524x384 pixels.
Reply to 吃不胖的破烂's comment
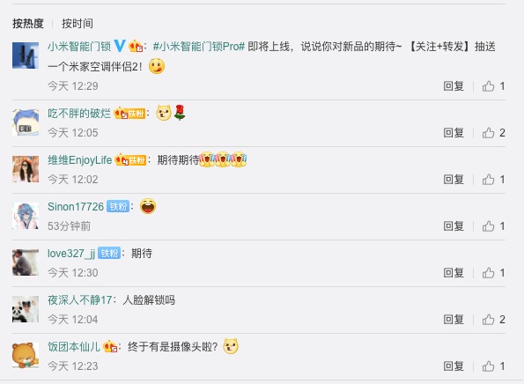[454, 133]
